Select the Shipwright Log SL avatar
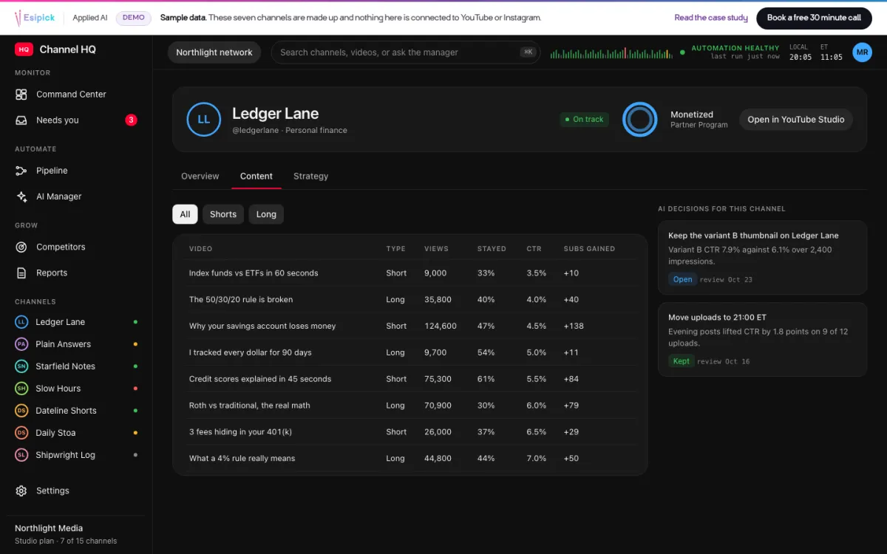This screenshot has height=554, width=887. [x=21, y=455]
